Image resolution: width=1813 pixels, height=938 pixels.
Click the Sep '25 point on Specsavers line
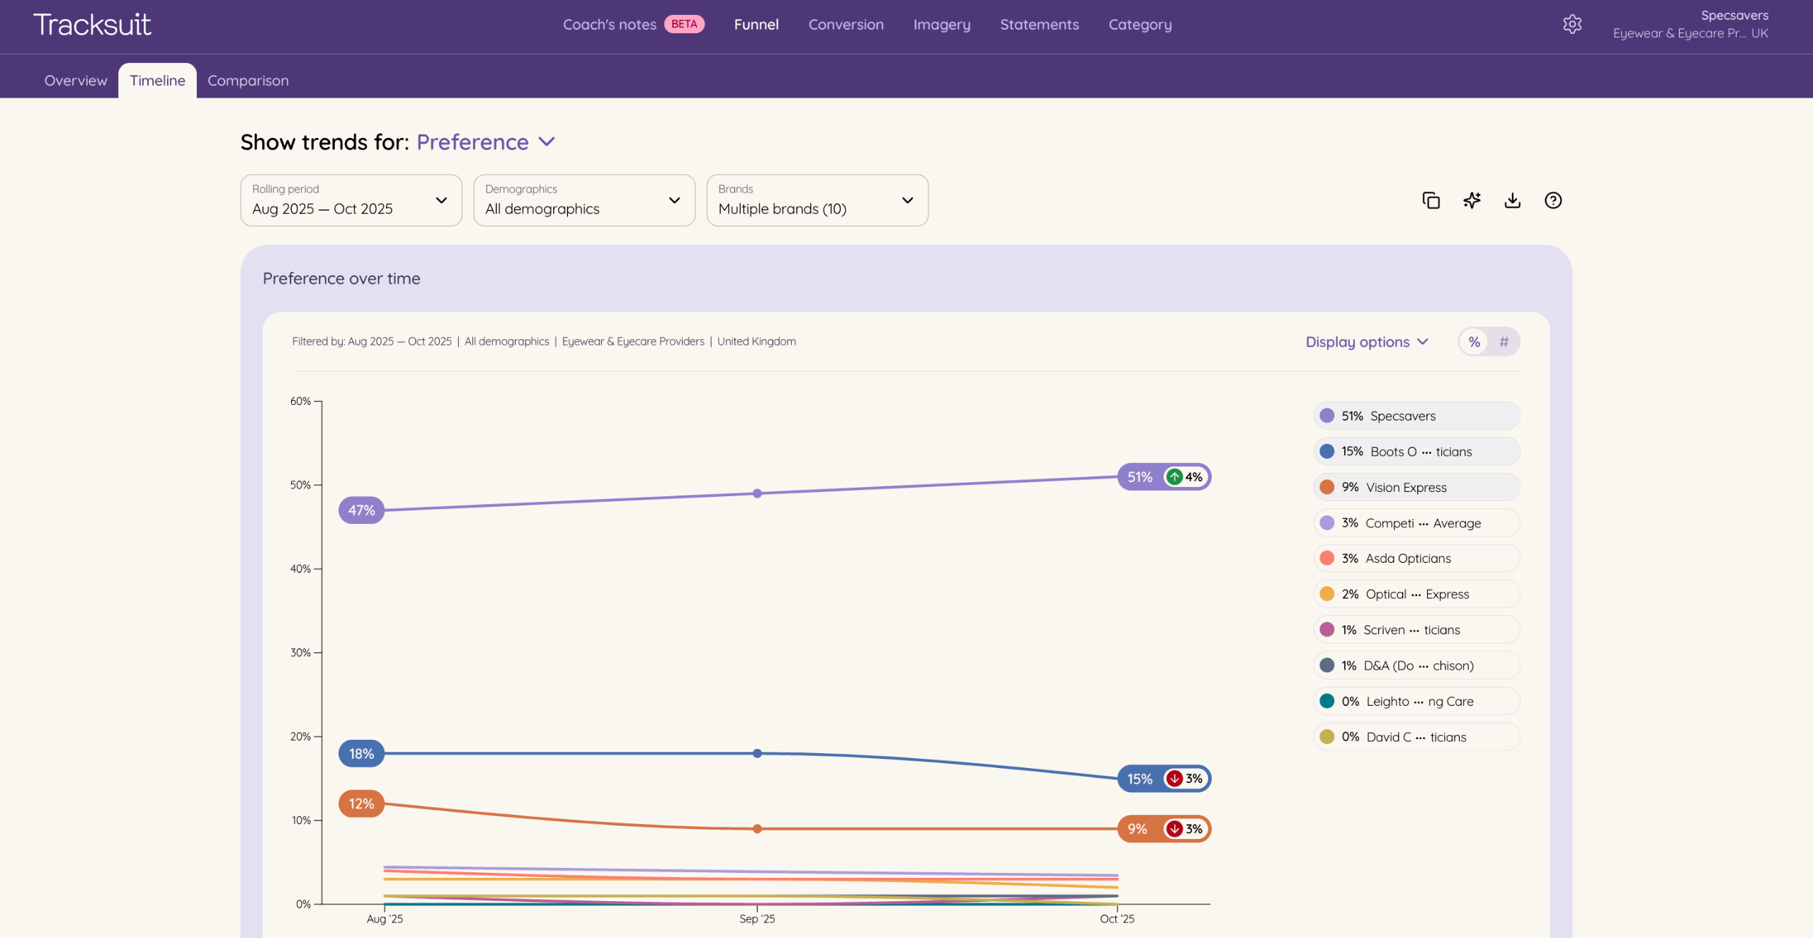tap(757, 493)
